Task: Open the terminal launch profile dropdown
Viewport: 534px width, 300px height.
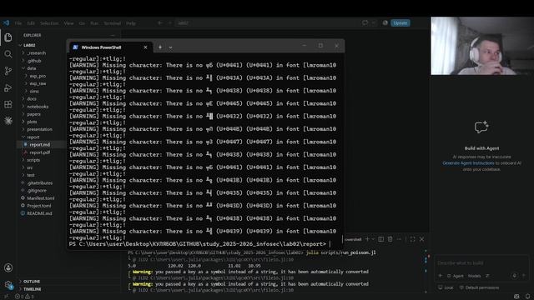Action: (373, 239)
